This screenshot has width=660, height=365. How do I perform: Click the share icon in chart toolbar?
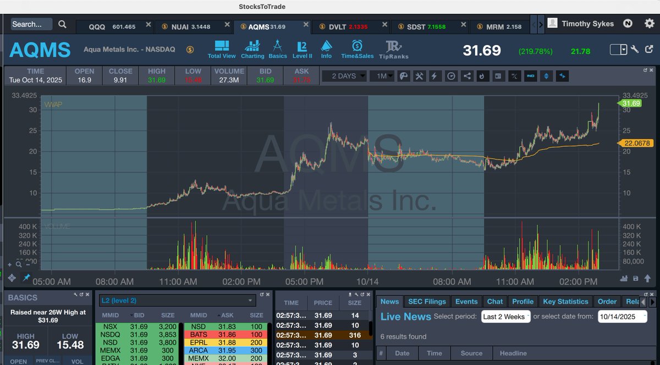[x=467, y=76]
